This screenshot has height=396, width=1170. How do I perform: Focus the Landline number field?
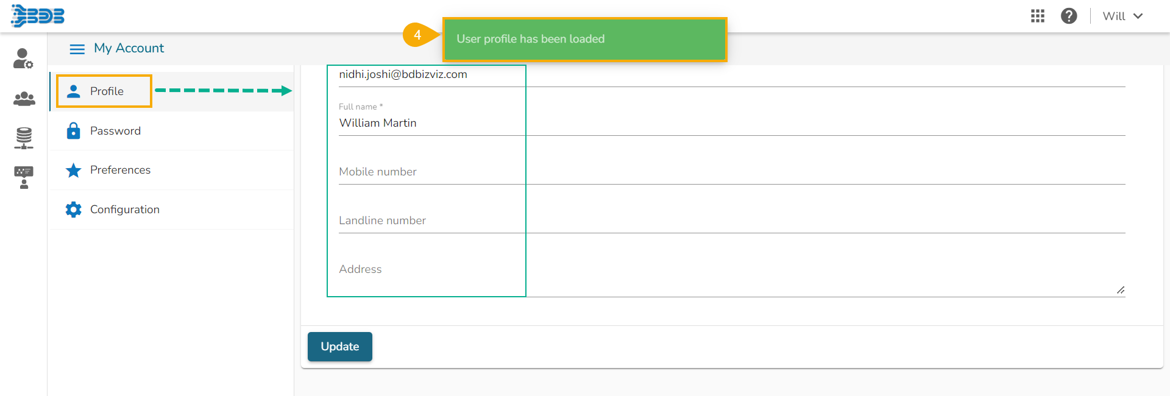pos(731,221)
